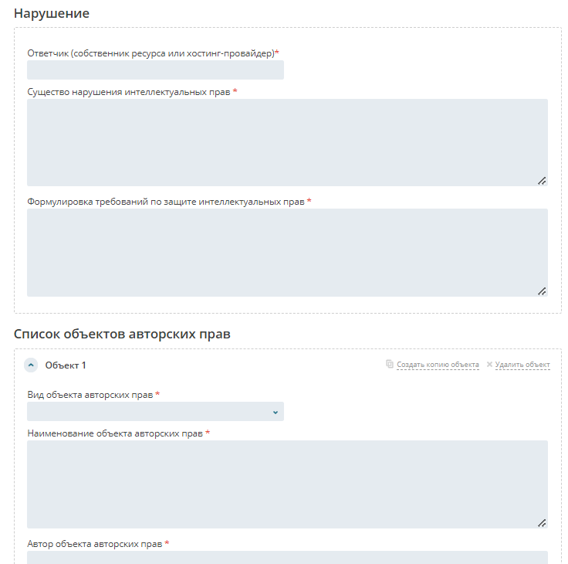Click the copy icon beside Создать копию объекта
This screenshot has height=564, width=568.
click(x=390, y=365)
